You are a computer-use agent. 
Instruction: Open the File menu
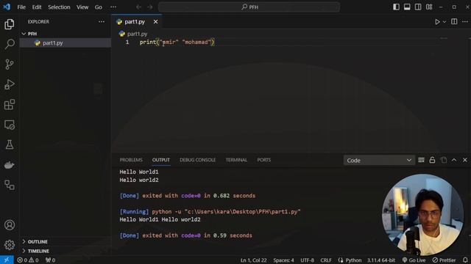tap(21, 7)
